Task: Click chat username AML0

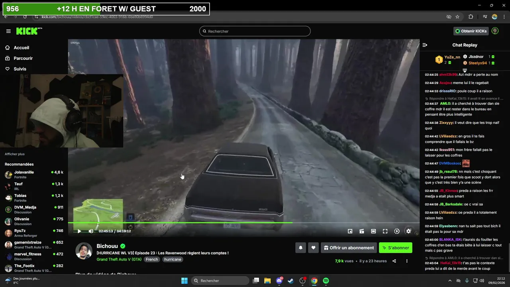Action: tap(445, 104)
